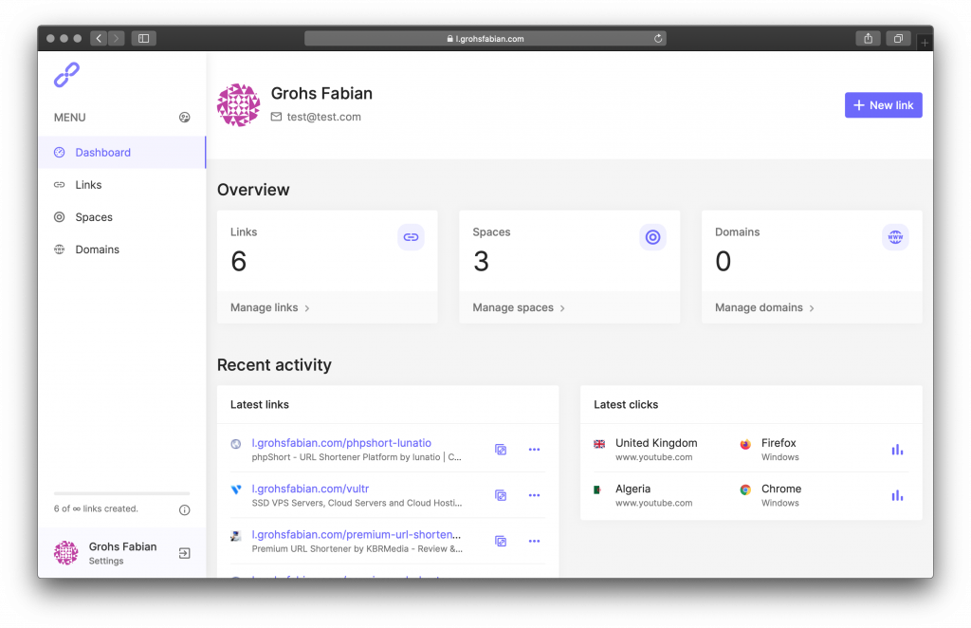The image size is (971, 628).
Task: Click the logout icon in sidebar footer
Action: tap(185, 553)
